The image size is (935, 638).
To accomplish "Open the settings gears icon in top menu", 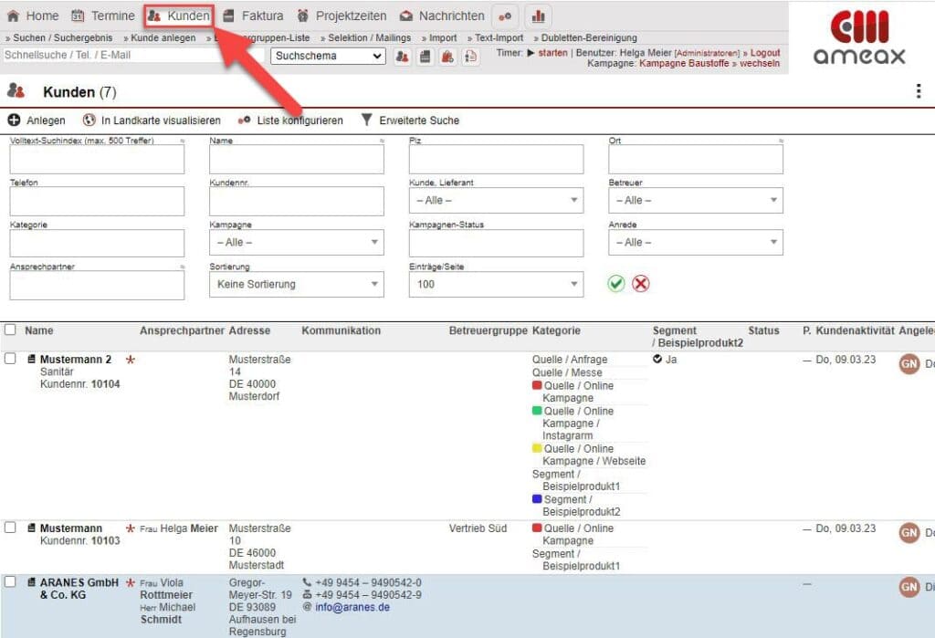I will click(x=505, y=16).
